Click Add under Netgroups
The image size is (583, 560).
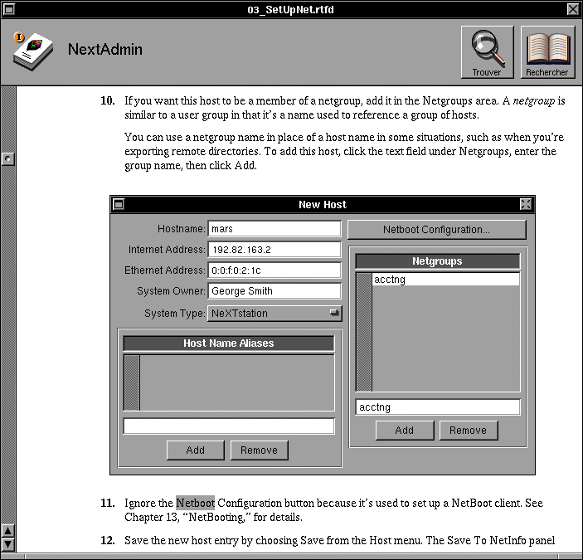pyautogui.click(x=405, y=431)
